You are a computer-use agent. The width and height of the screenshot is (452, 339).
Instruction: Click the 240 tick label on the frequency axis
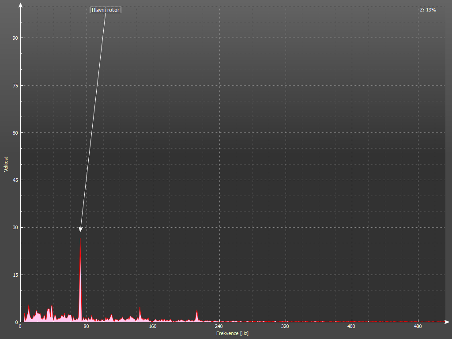tap(219, 327)
